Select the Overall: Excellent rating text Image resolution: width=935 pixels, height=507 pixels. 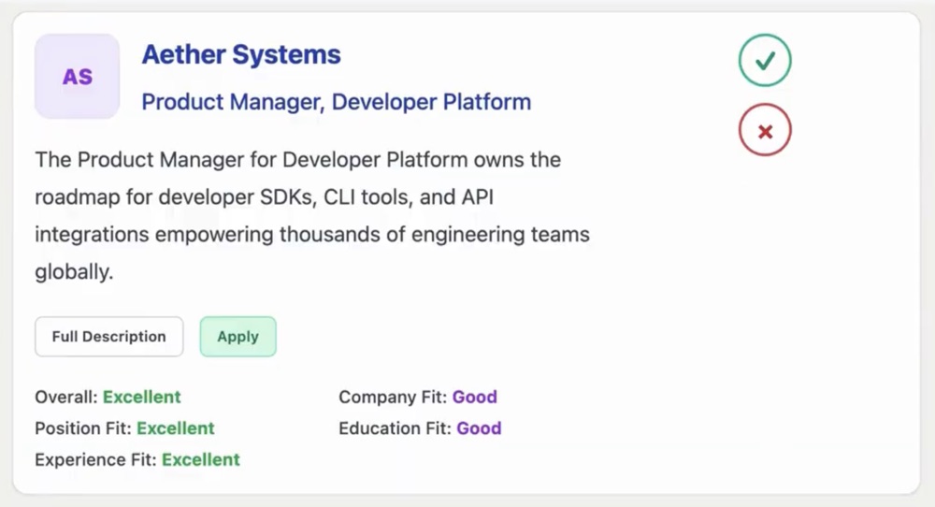pos(108,397)
